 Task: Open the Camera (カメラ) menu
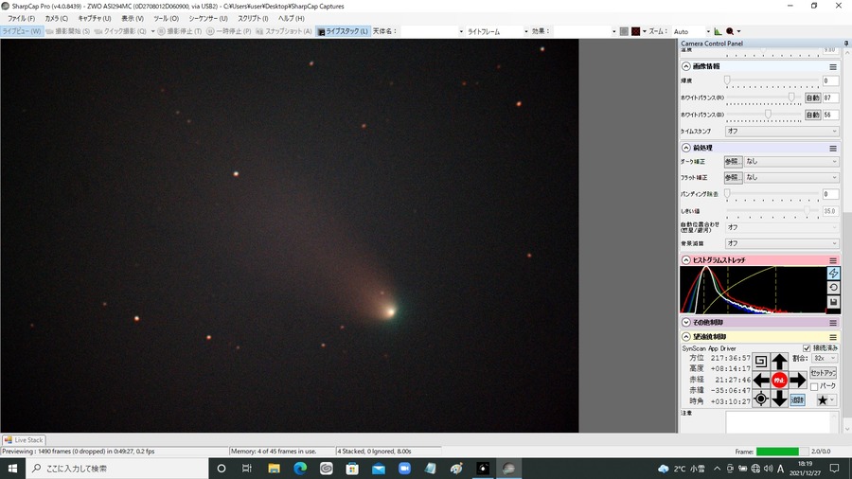57,19
